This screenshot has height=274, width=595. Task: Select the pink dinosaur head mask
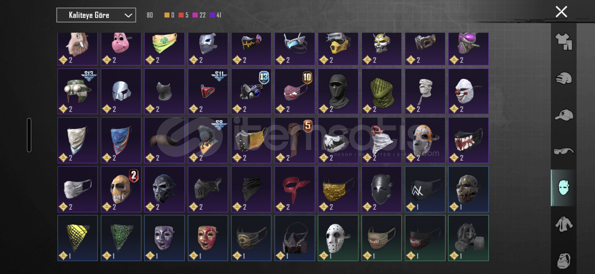pyautogui.click(x=121, y=49)
